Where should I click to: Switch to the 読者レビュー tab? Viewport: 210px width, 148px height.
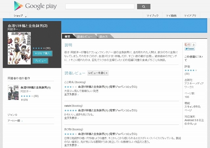(85, 36)
